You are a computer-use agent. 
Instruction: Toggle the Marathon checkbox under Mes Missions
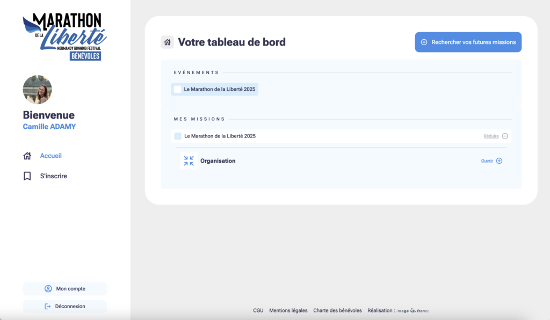(x=178, y=136)
